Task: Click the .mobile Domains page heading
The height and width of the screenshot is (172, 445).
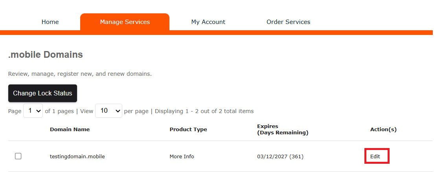Action: coord(45,55)
